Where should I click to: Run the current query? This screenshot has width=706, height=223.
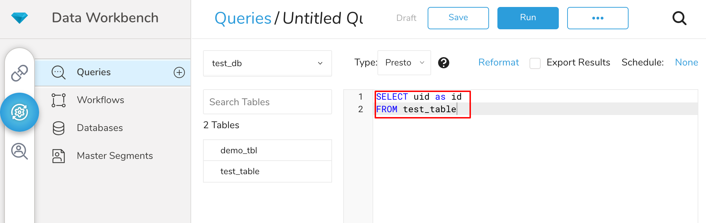528,18
